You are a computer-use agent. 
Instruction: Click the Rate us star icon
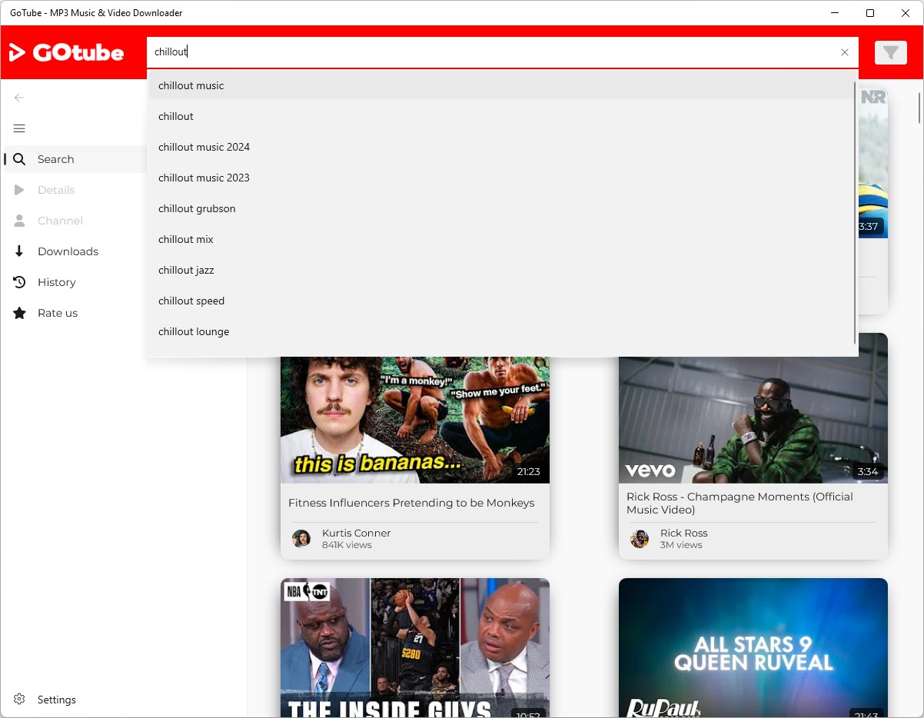tap(19, 313)
